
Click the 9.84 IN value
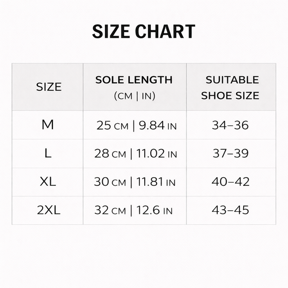pos(158,126)
